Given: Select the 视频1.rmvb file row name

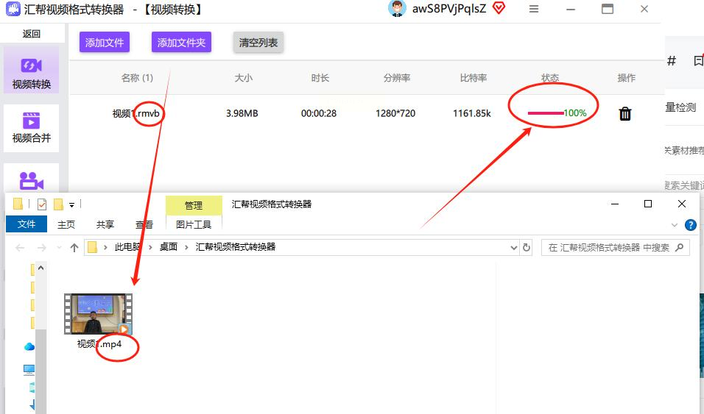Looking at the screenshot, I should [x=136, y=113].
